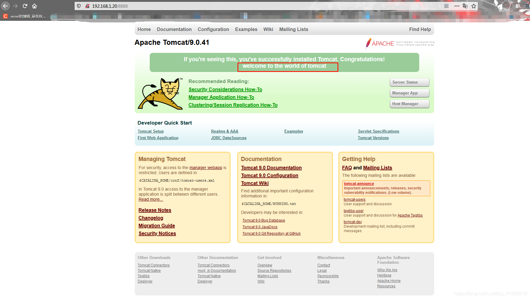Open Manager Application How-To link
Viewport: 530px width, 299px height.
(221, 97)
